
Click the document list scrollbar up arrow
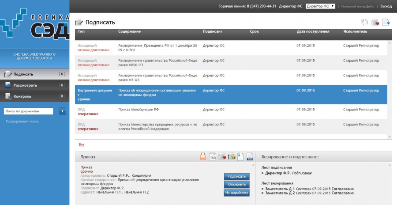[x=390, y=43]
